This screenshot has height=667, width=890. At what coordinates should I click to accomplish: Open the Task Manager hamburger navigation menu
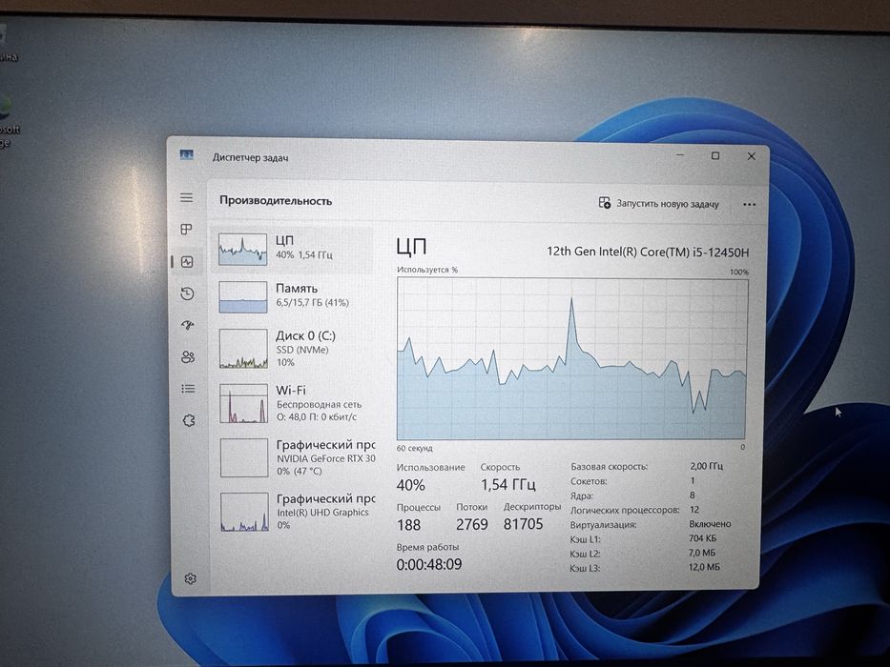pos(186,198)
